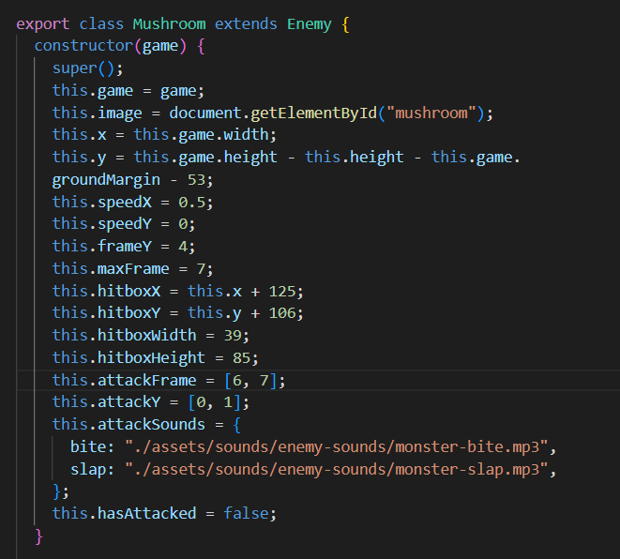Image resolution: width=620 pixels, height=559 pixels.
Task: Click the 'Enemy' parent class name
Action: (x=310, y=24)
